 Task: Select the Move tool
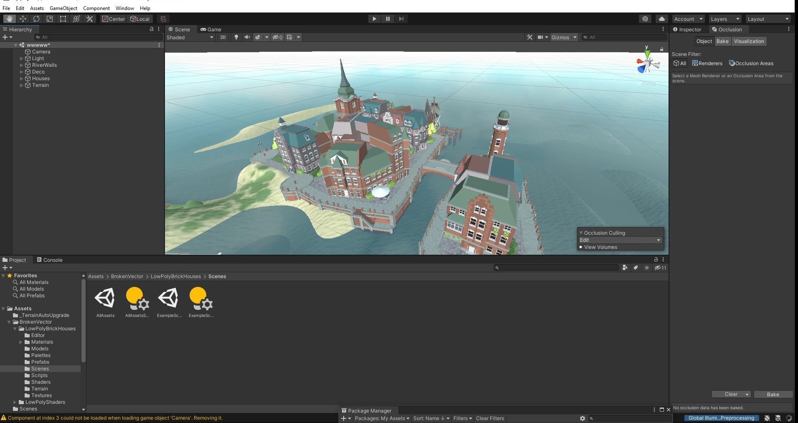23,19
